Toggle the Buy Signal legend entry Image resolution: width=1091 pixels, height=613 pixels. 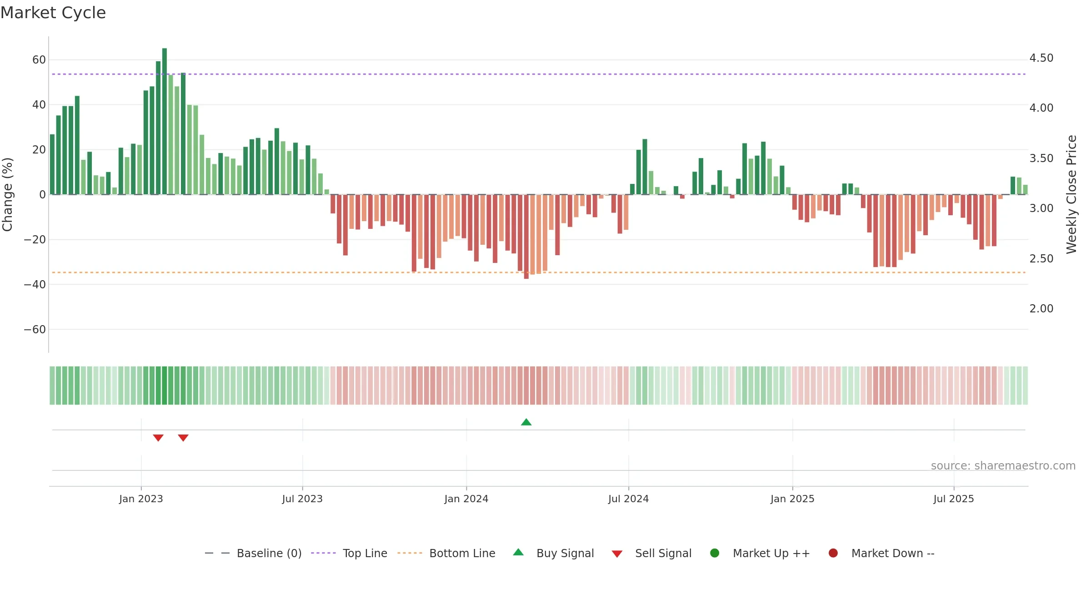(553, 553)
